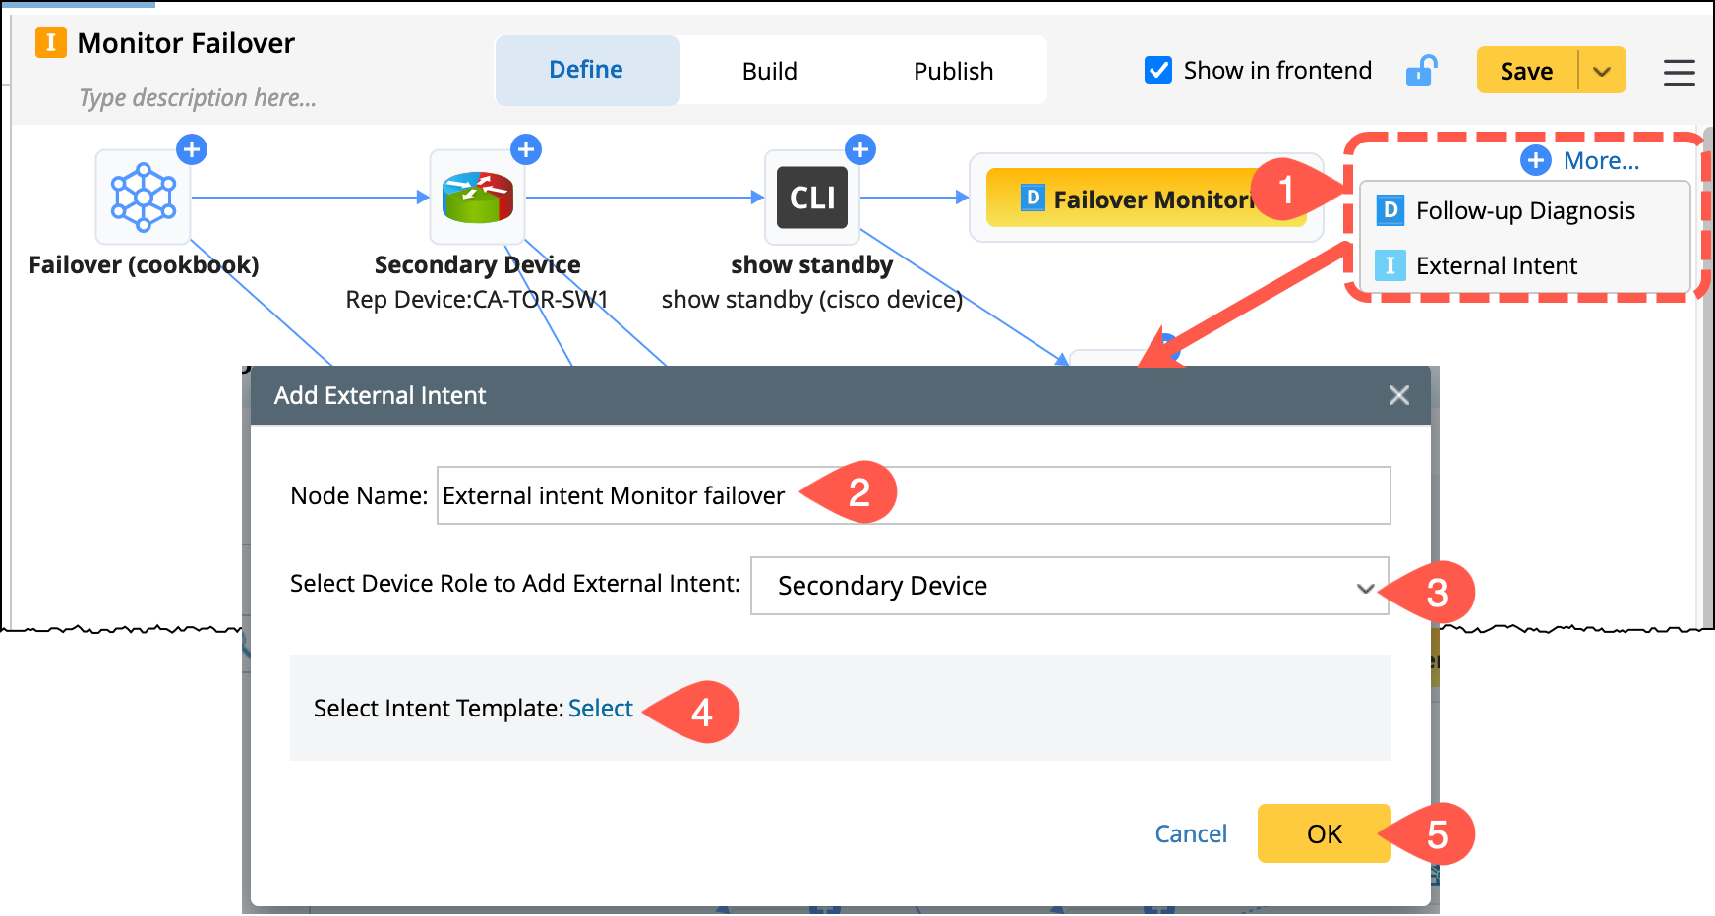
Task: Open the hamburger menu icon
Action: 1679,72
